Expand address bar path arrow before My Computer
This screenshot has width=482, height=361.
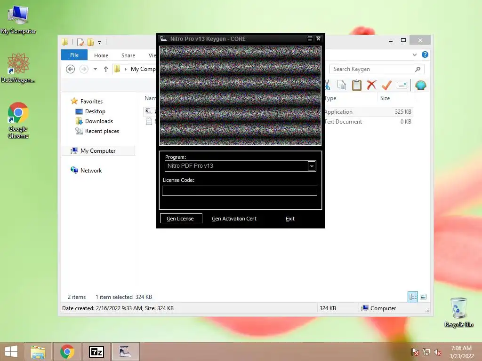[125, 69]
